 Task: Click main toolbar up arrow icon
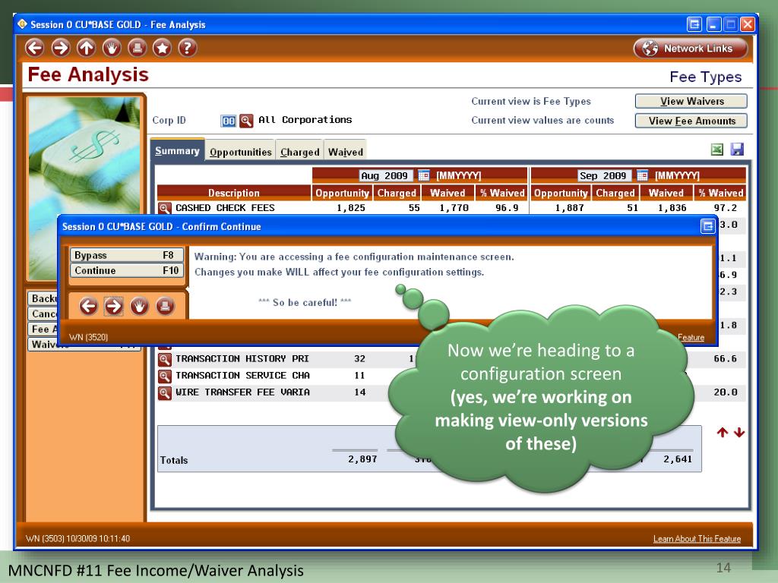(x=87, y=48)
